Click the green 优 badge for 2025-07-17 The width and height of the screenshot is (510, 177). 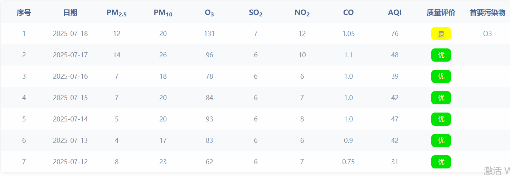[441, 55]
